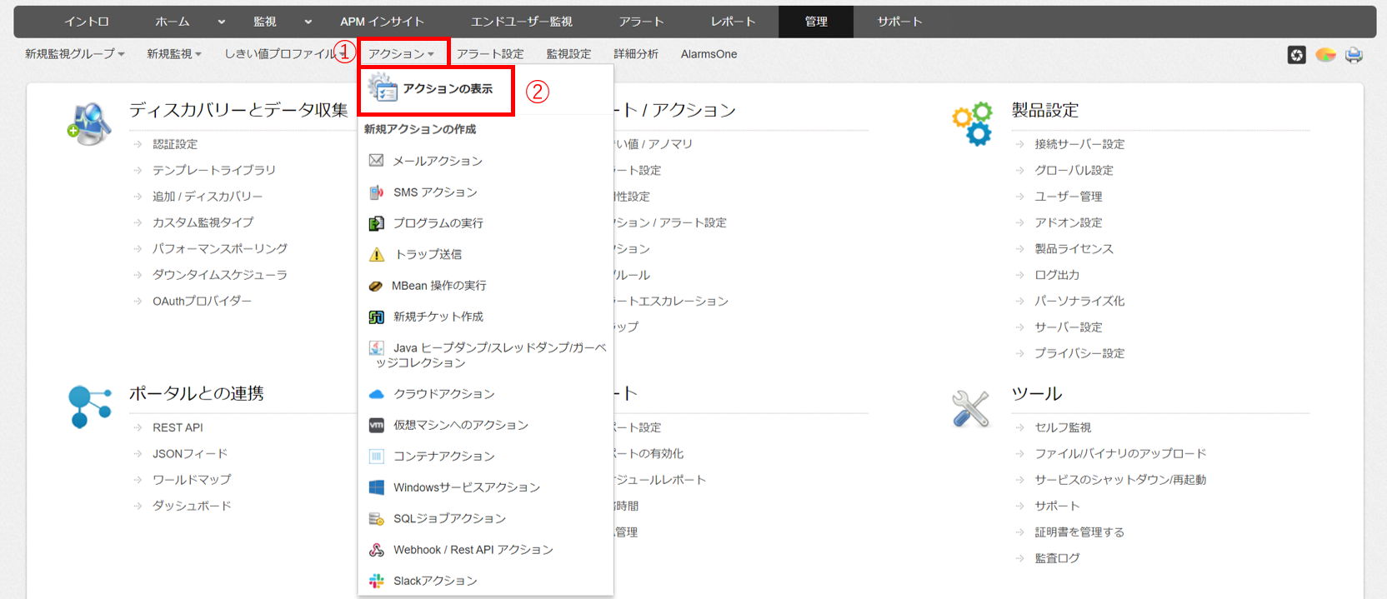Click the virtual machine action icon
This screenshot has width=1387, height=599.
(376, 425)
